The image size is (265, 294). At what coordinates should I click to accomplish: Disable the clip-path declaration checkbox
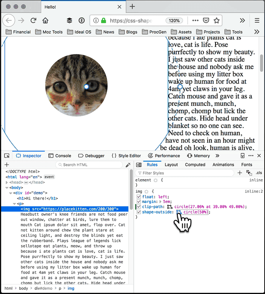point(139,207)
